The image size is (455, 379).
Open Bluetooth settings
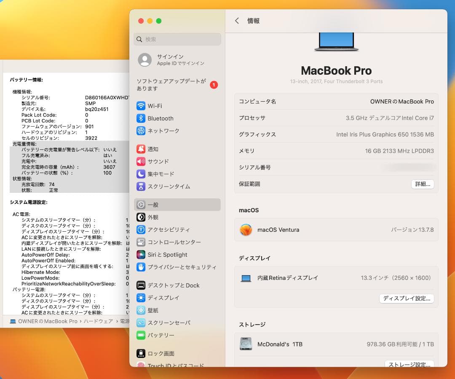point(164,118)
